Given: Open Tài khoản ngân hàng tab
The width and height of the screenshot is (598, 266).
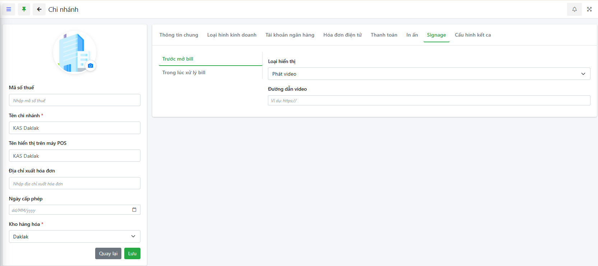Looking at the screenshot, I should (x=290, y=35).
